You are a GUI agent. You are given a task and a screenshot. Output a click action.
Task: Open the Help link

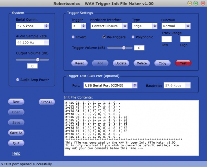tap(16, 153)
